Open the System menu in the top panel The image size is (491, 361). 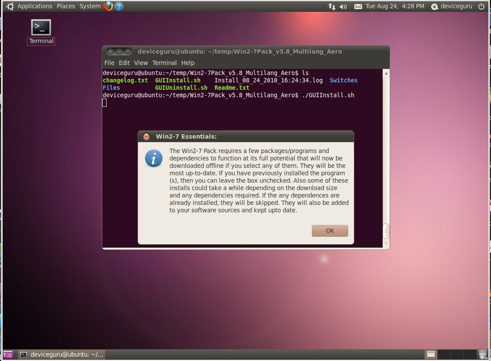pos(90,6)
